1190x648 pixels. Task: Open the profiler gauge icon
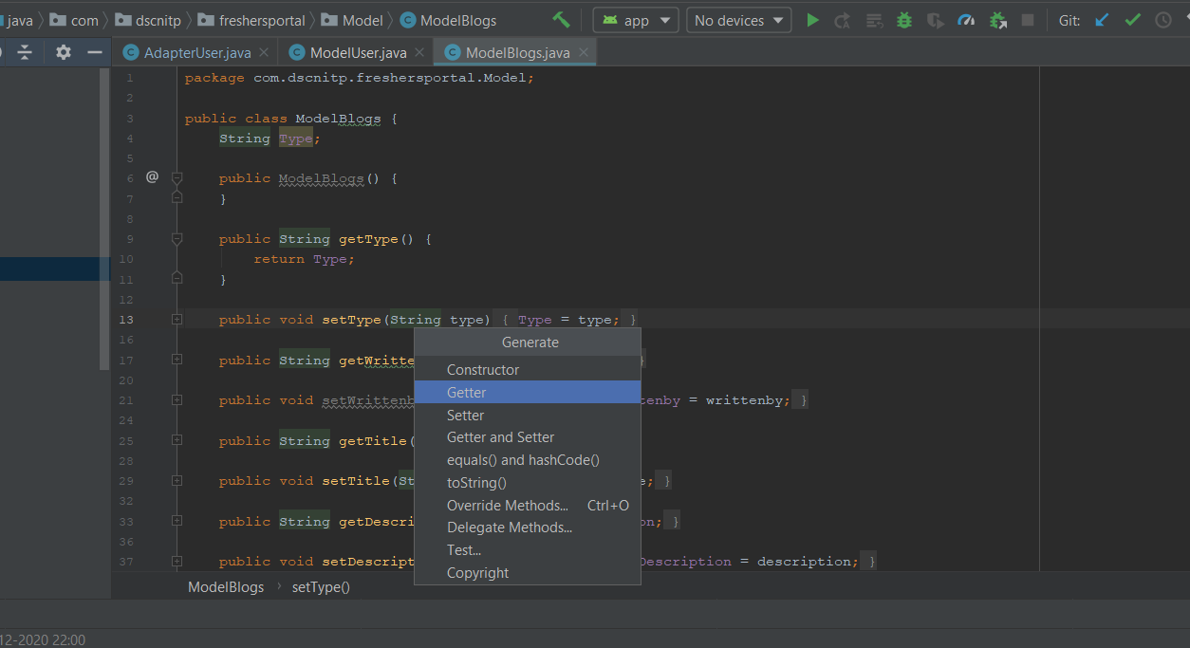point(966,20)
